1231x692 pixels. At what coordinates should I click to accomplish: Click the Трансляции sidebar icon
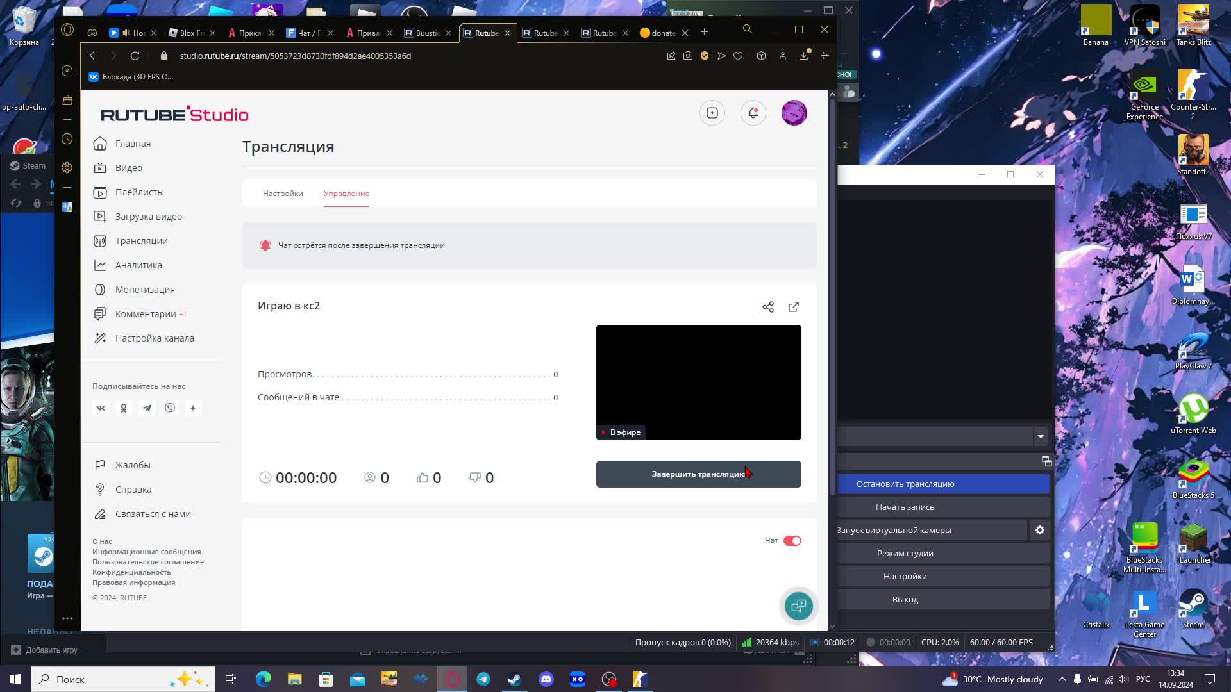(x=100, y=241)
